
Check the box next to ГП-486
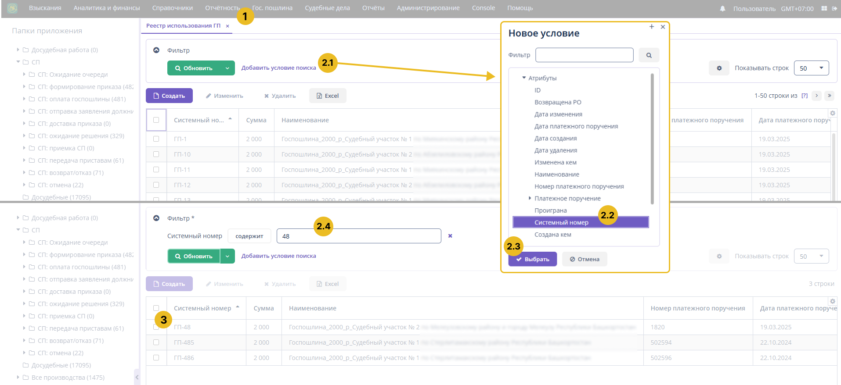point(156,358)
